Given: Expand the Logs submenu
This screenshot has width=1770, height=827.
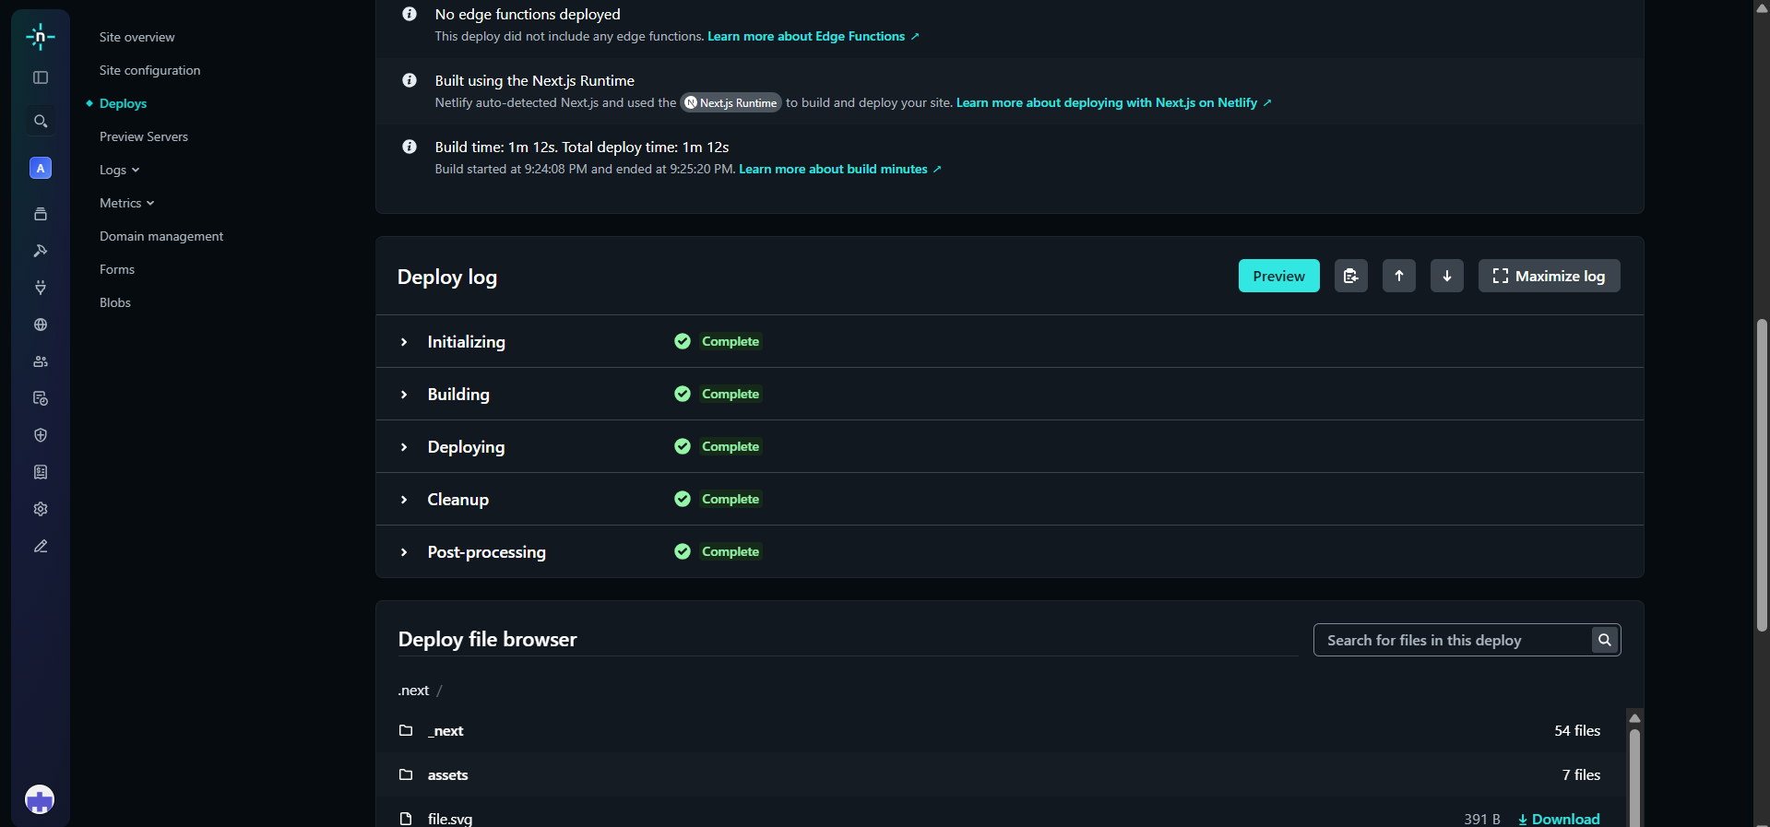Looking at the screenshot, I should (120, 170).
